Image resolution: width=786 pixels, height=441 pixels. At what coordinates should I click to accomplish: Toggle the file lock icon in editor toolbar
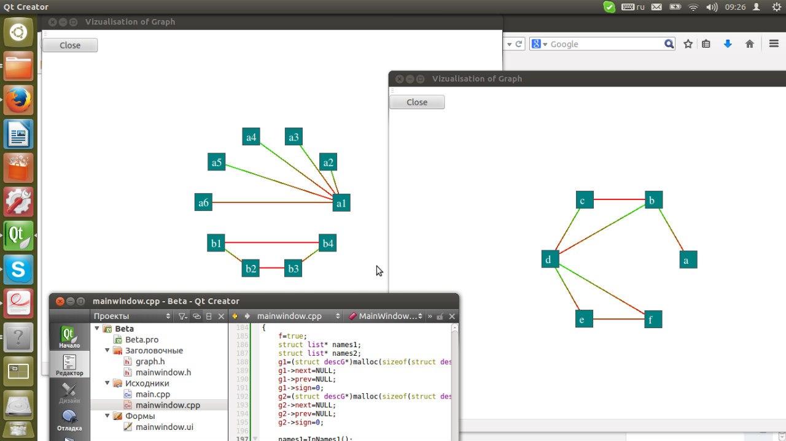click(440, 316)
